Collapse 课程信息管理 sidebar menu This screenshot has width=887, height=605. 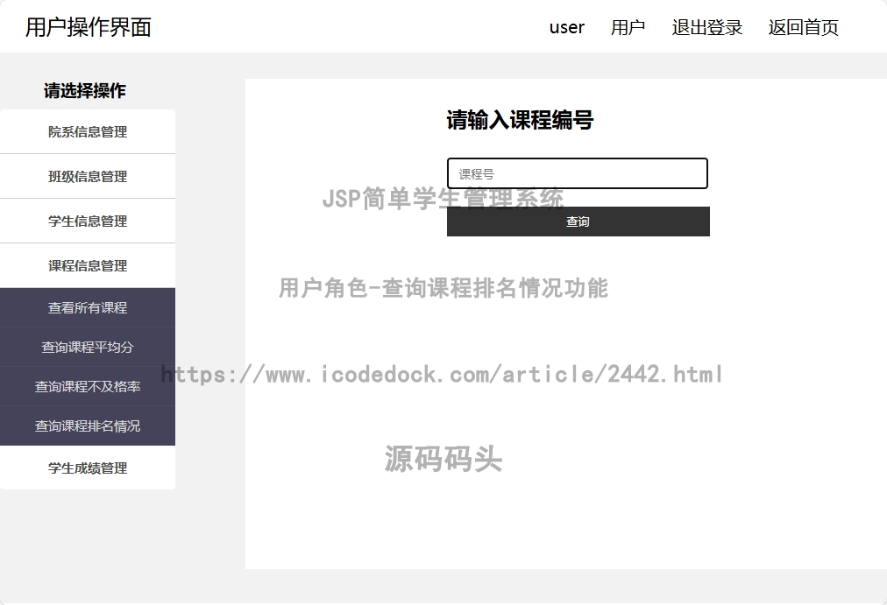88,265
